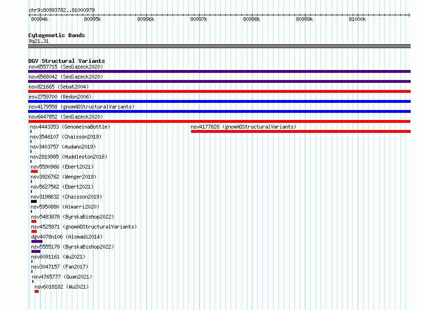Image resolution: width=424 pixels, height=310 pixels.
Task: Select nsv2819985 (Huddleston2016) variant label
Action: (x=69, y=157)
